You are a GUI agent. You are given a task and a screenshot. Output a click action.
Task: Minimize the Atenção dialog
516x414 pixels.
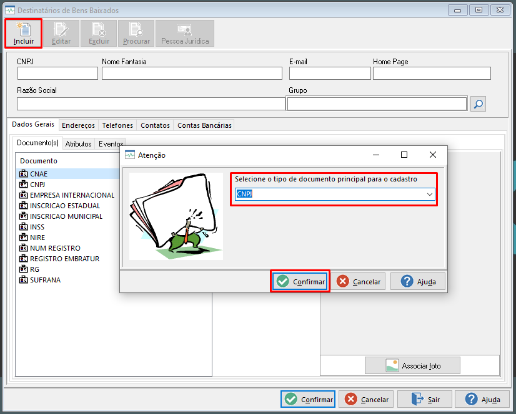[376, 155]
